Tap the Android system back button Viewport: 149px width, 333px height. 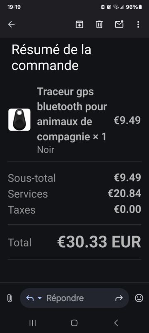tap(116, 323)
